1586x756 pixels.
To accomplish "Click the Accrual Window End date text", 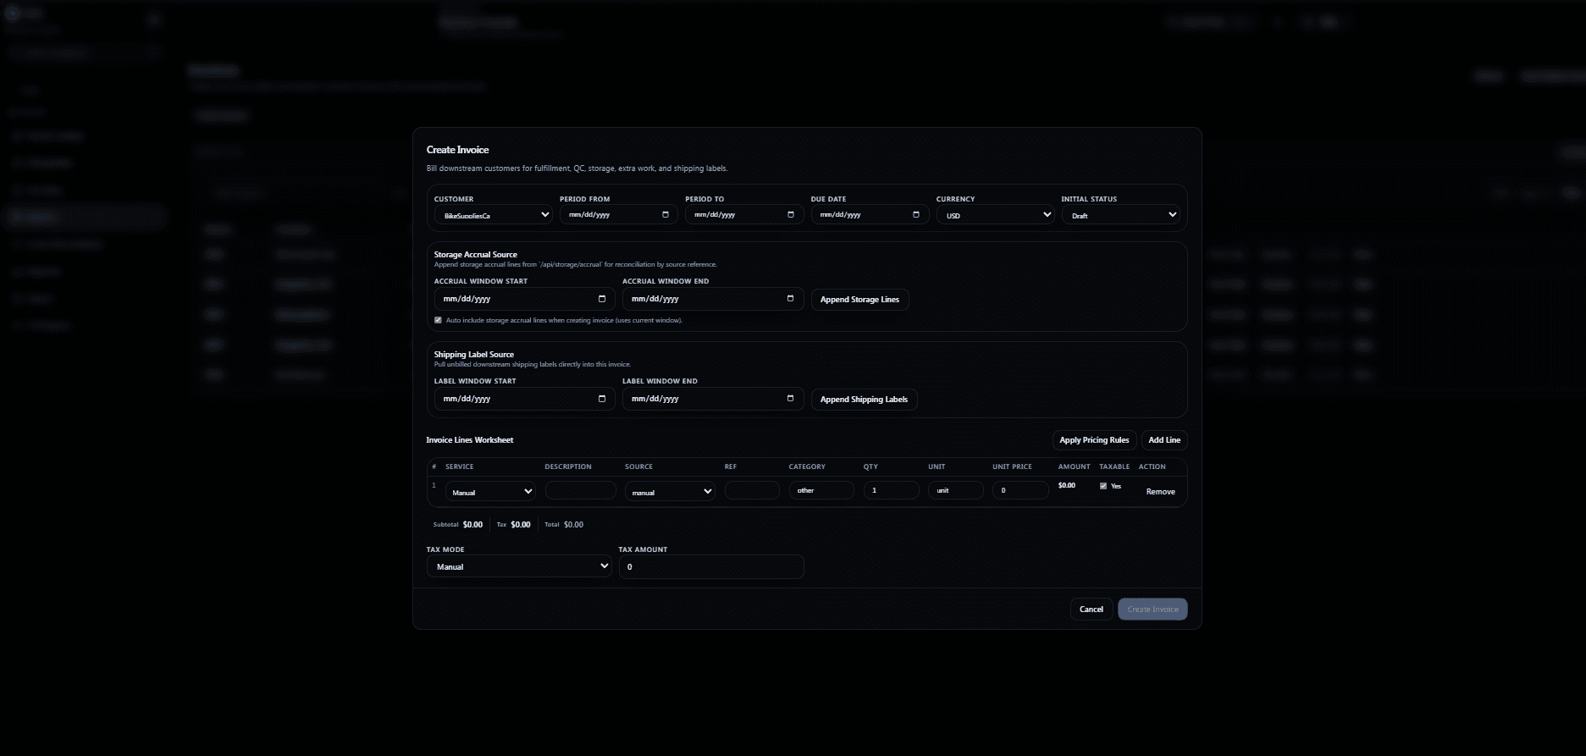I will (x=655, y=299).
